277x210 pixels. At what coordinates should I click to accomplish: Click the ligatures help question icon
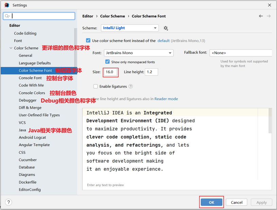[x=131, y=86]
